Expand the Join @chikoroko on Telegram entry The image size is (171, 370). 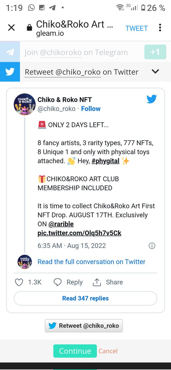[x=76, y=52]
